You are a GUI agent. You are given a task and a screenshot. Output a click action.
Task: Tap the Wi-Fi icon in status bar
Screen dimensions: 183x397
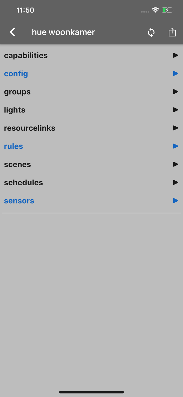pyautogui.click(x=155, y=10)
